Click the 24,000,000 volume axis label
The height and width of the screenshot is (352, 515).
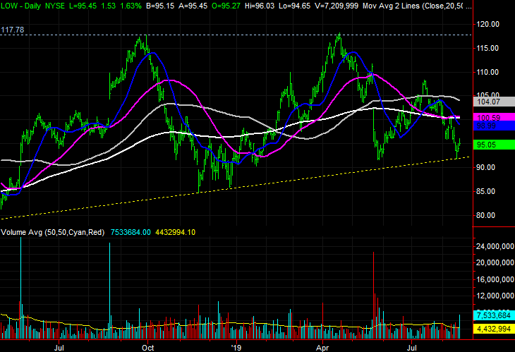tap(495, 246)
